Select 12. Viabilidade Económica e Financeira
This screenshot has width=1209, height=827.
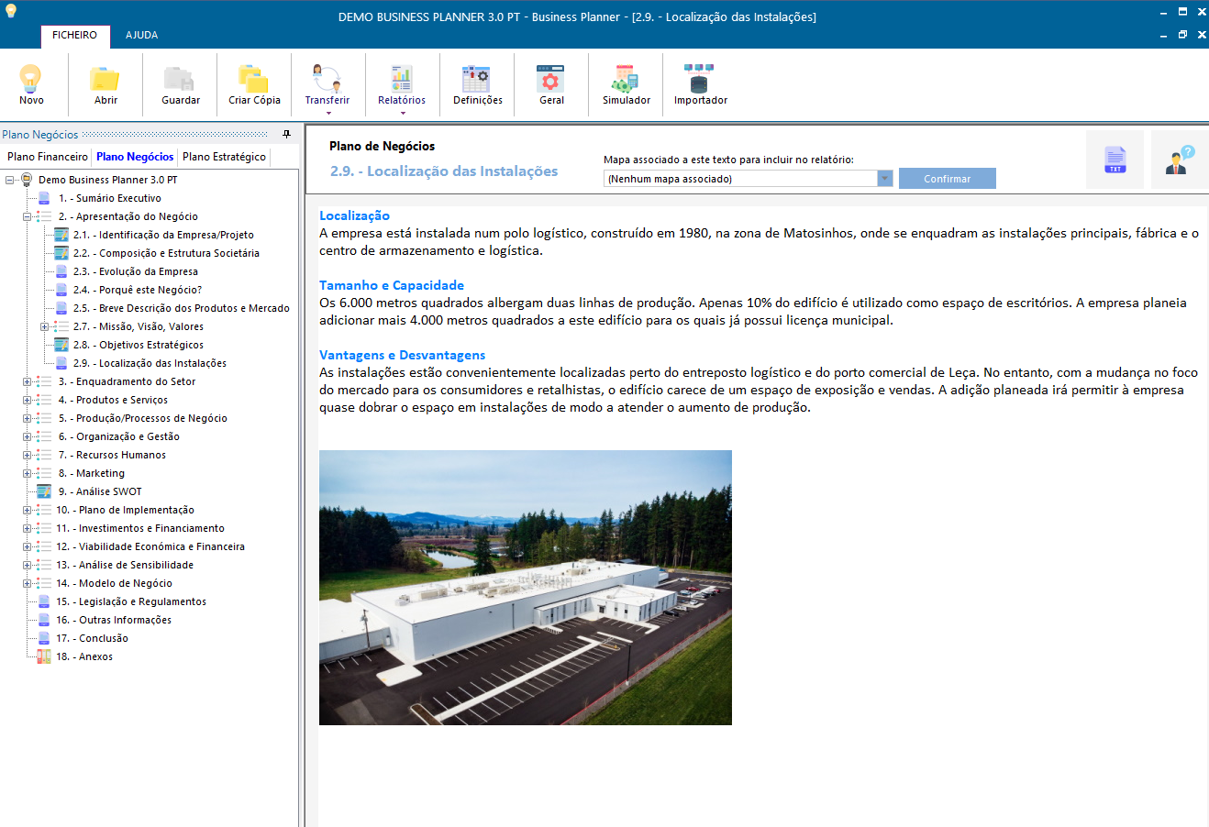[150, 546]
